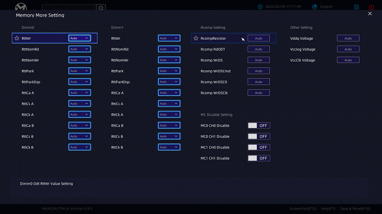Open Dimm1 RttPark dropdown

coord(169,71)
